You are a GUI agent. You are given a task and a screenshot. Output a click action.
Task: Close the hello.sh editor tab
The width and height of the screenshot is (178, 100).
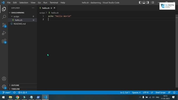(55, 8)
